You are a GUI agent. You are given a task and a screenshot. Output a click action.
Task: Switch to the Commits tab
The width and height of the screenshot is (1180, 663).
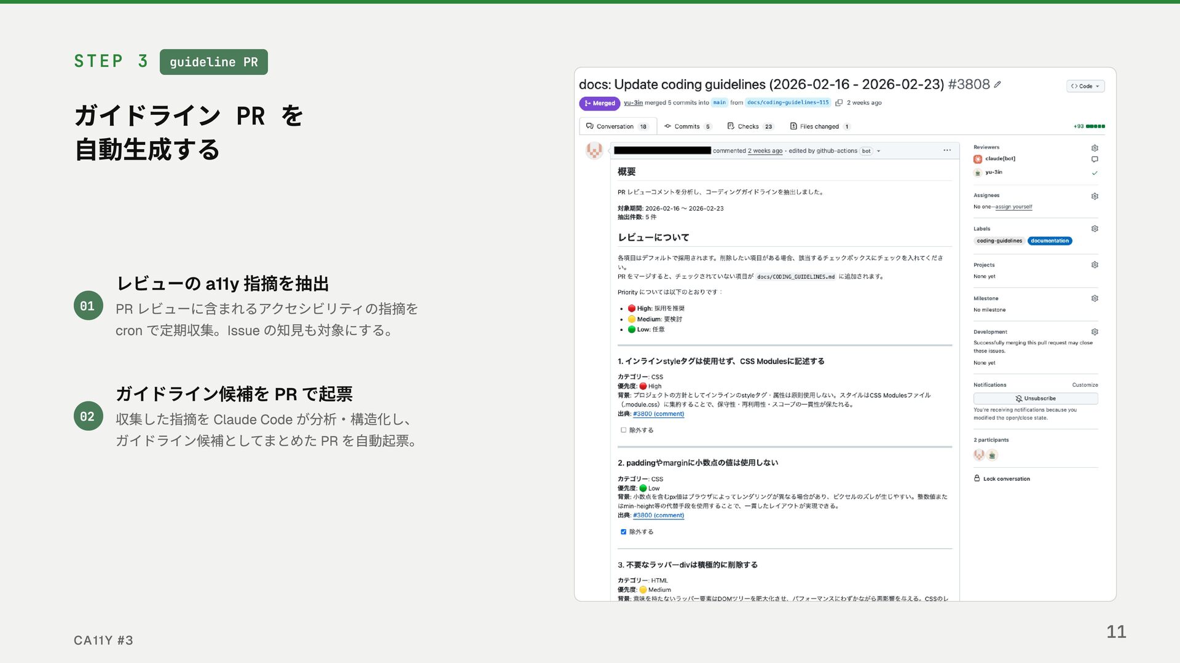(687, 126)
